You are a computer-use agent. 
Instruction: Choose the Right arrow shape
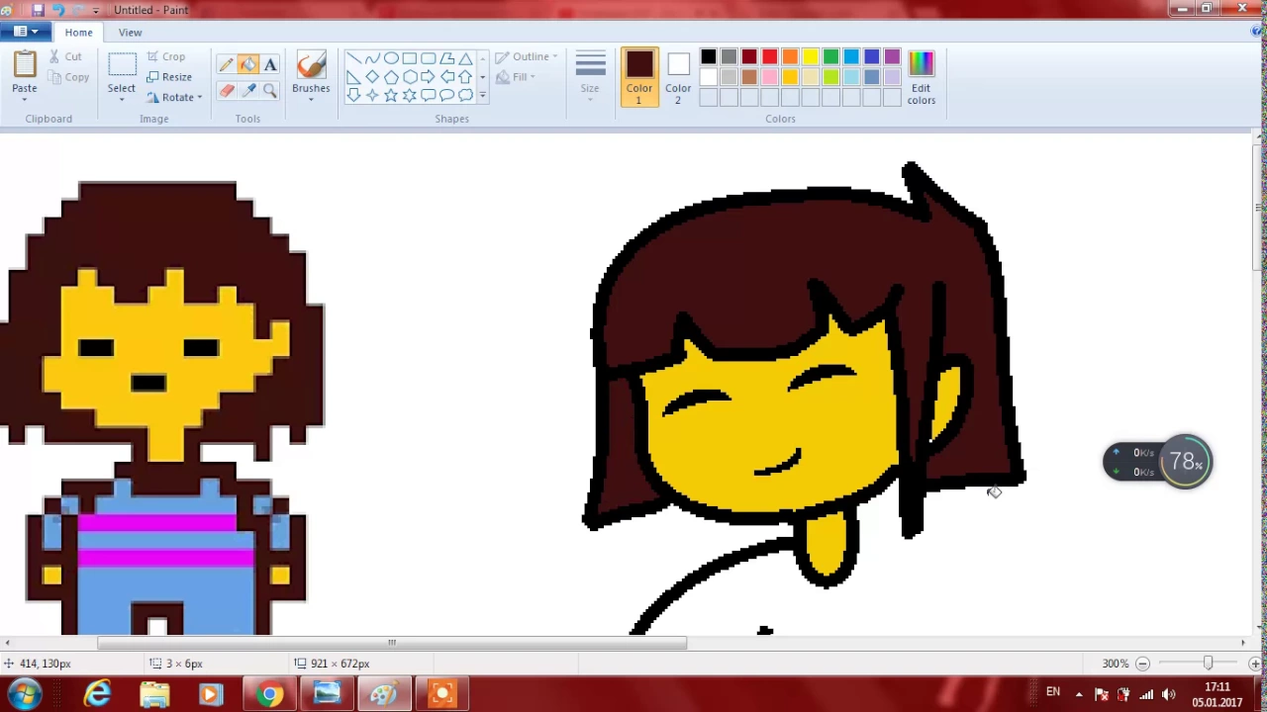[x=429, y=77]
